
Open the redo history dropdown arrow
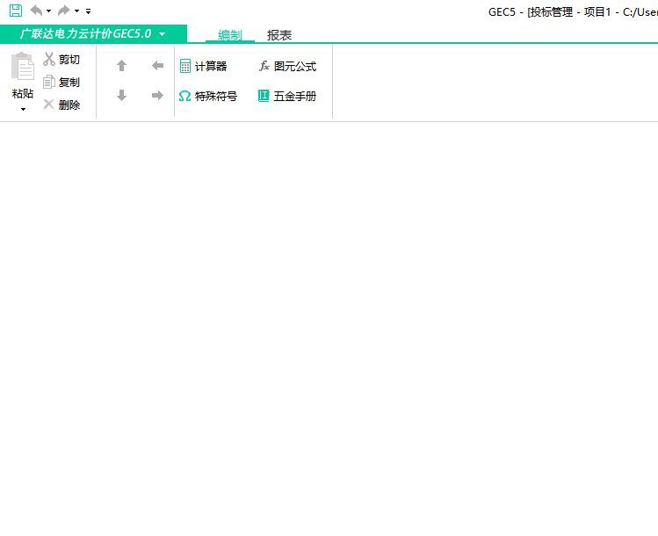tap(76, 11)
